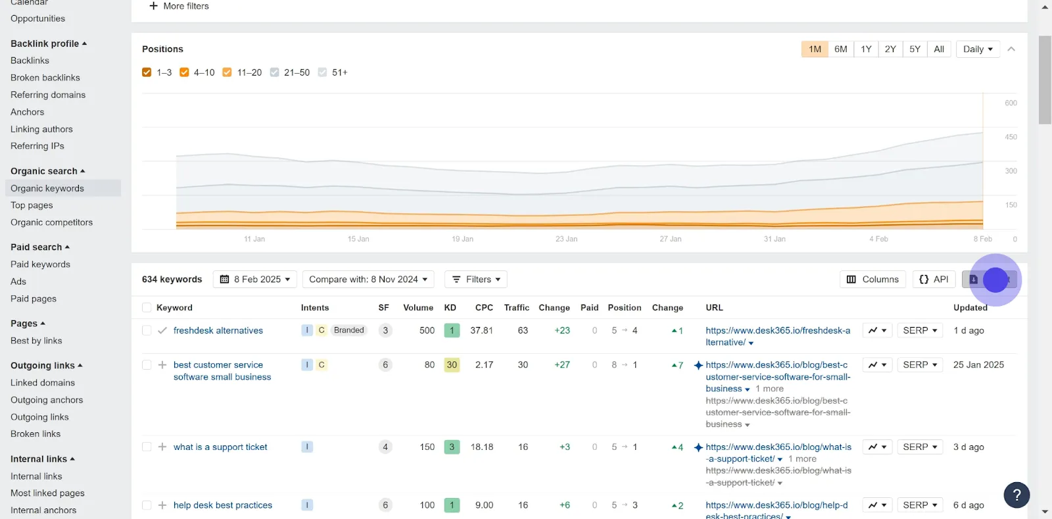Uncheck the 1–3 positions checkbox
This screenshot has height=519, width=1052.
(x=147, y=72)
